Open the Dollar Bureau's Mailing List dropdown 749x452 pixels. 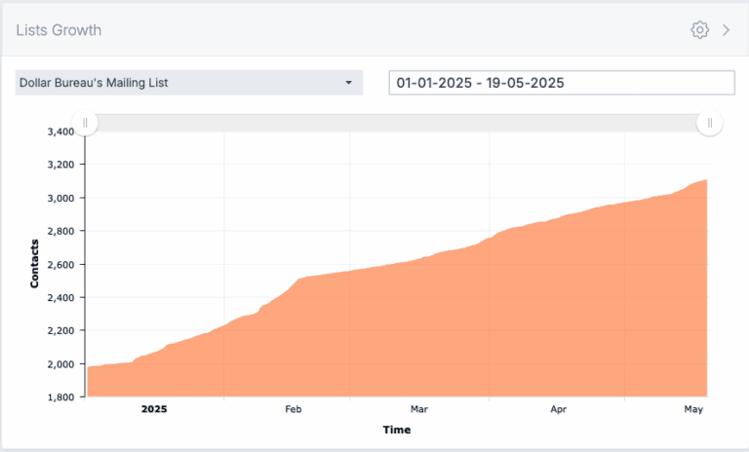[x=189, y=83]
